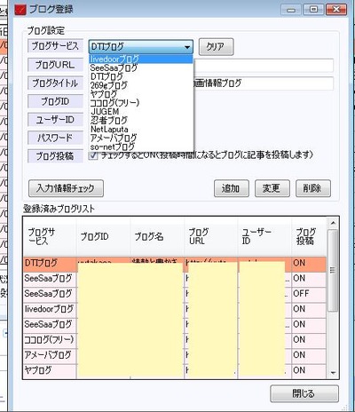The width and height of the screenshot is (355, 412).
Task: Toggle the ブログ投稿 checkbox
Action: click(x=93, y=155)
